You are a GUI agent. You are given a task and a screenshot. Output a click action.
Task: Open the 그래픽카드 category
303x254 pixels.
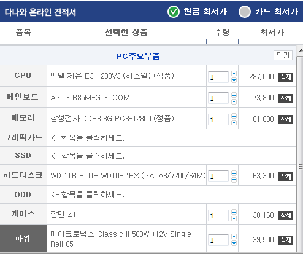click(x=23, y=138)
